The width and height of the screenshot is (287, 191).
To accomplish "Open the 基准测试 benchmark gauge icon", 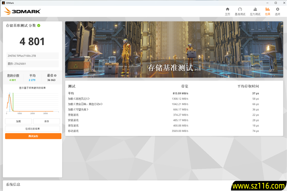I will point(240,9).
